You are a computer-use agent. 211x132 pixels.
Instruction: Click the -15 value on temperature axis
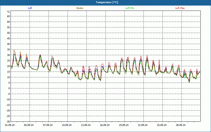tap(8, 105)
